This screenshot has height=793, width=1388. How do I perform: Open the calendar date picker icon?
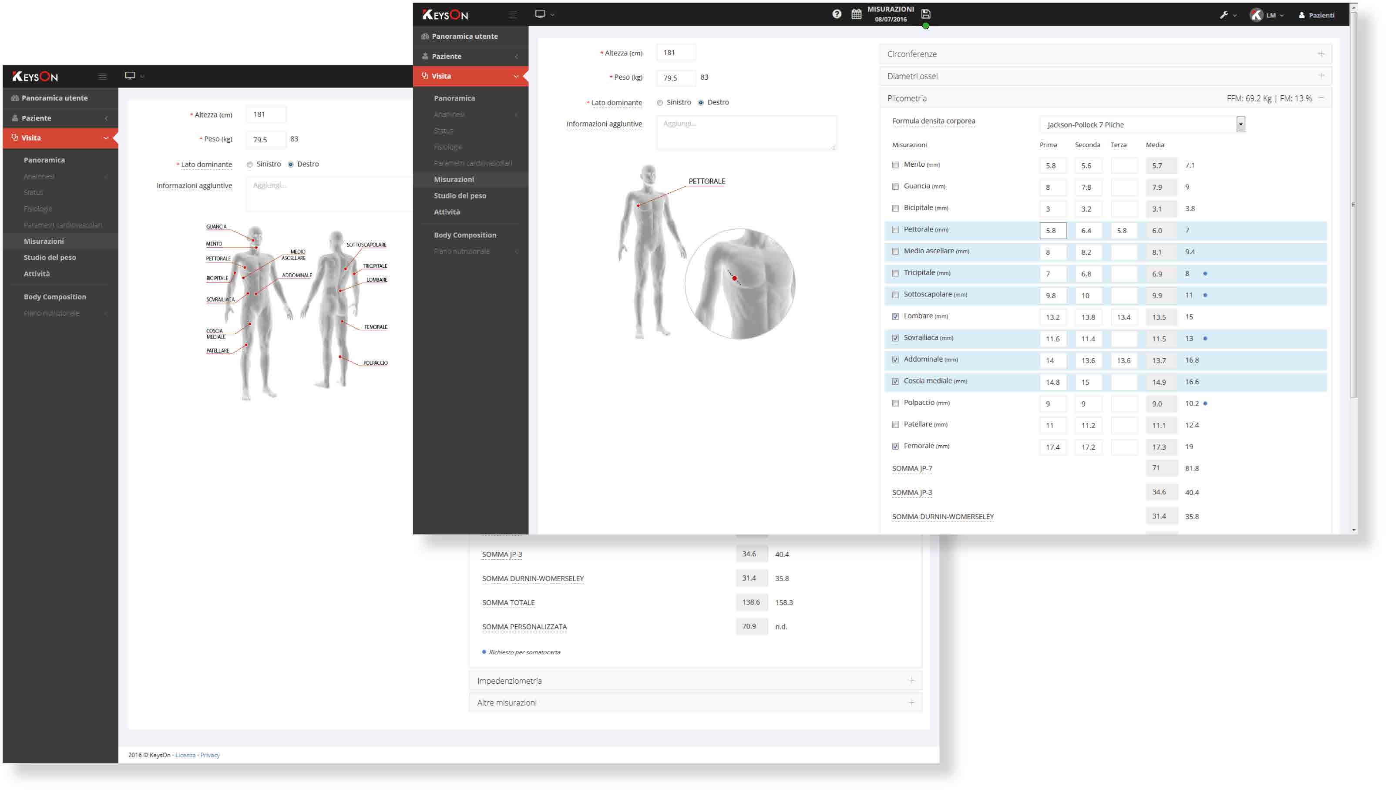pos(856,14)
